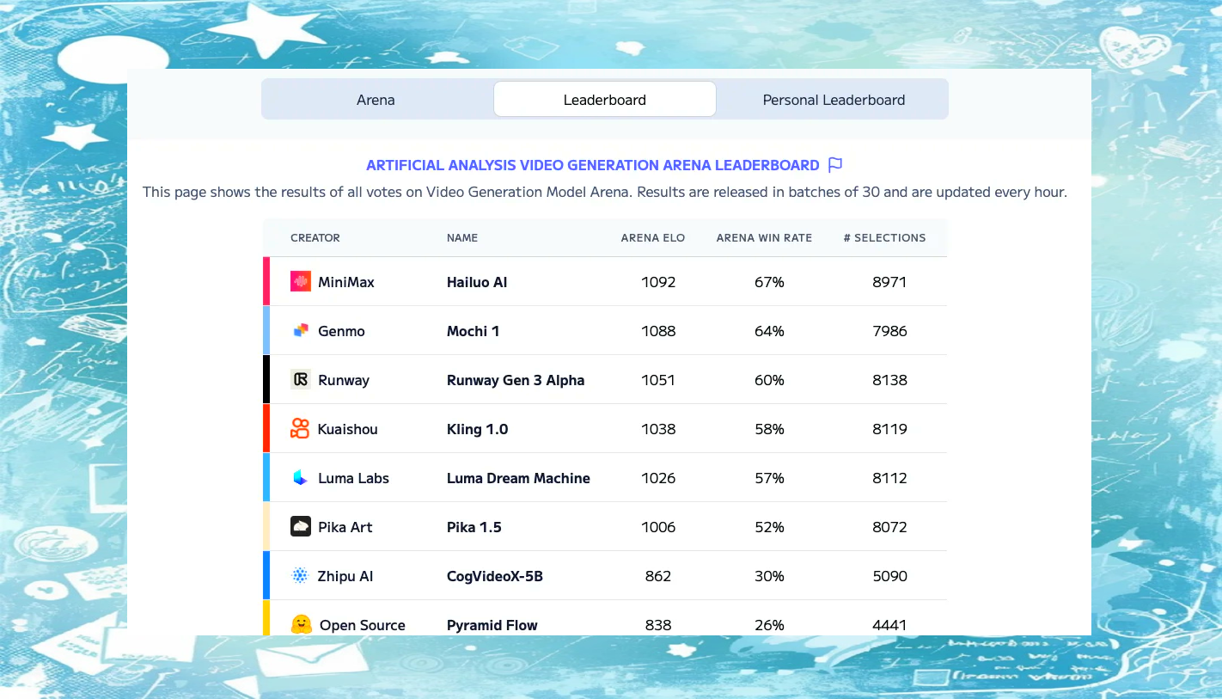Sort by the Name column header

pos(462,238)
